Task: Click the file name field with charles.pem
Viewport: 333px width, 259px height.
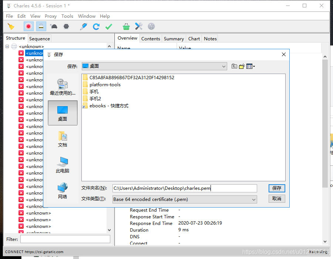Action: click(185, 188)
